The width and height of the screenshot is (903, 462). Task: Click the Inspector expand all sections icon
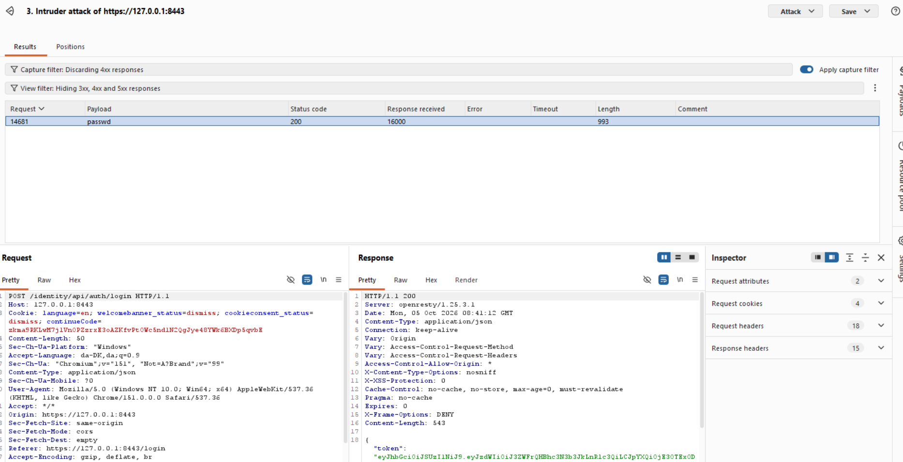[x=850, y=258]
